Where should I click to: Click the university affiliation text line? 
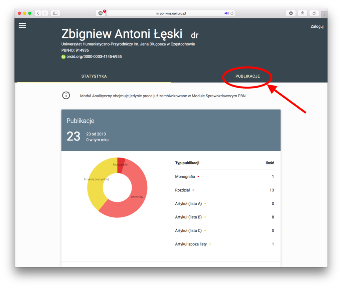click(128, 44)
